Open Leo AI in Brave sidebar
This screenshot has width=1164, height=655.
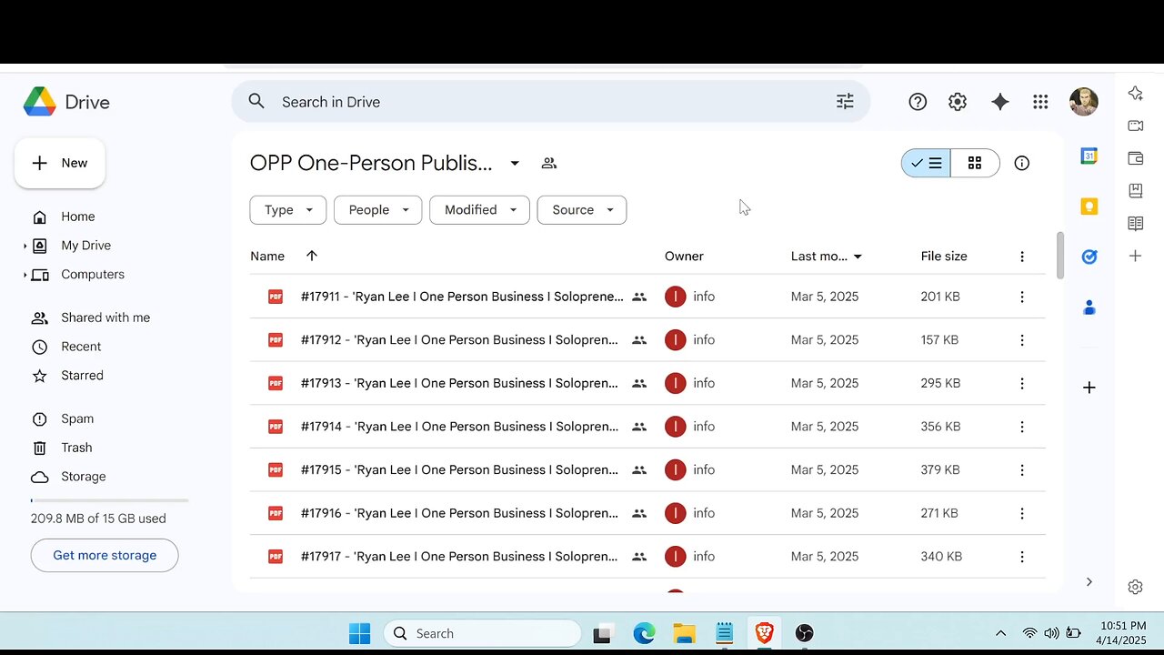click(x=1135, y=93)
